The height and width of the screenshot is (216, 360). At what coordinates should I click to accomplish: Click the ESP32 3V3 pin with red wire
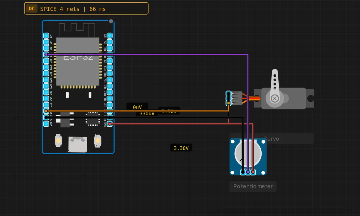[109, 124]
